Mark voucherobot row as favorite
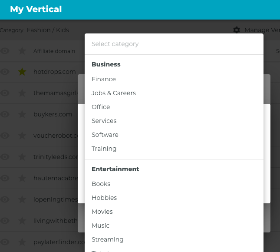Viewport: 280px width, 252px height. point(22,136)
